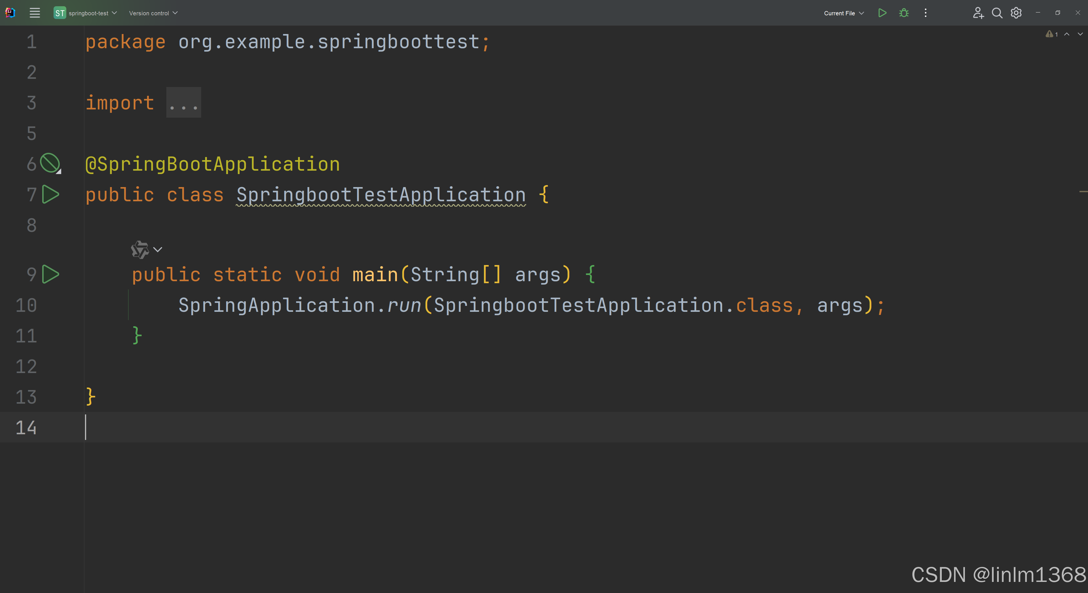Click the Spring bean gutter icon on line 6
Image resolution: width=1088 pixels, height=593 pixels.
coord(50,163)
